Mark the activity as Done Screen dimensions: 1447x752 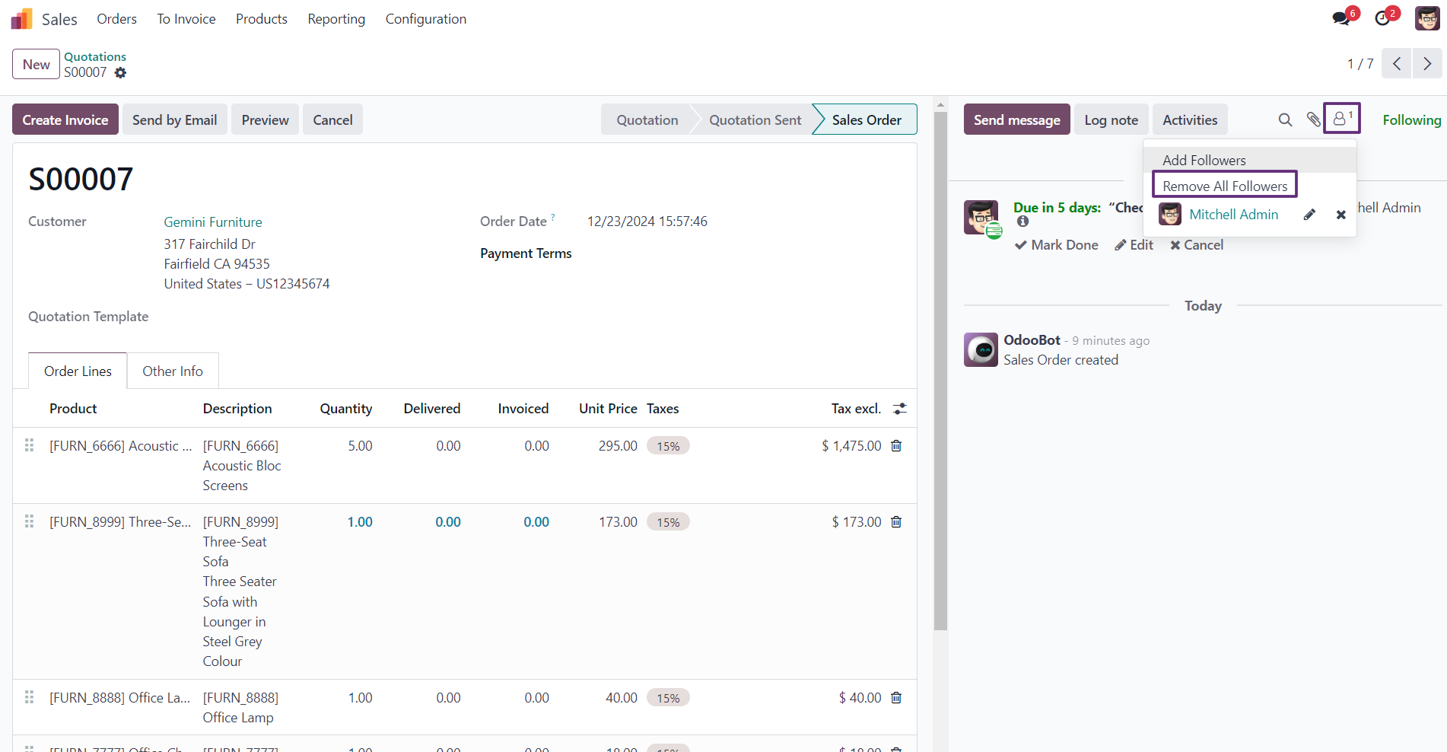1057,245
